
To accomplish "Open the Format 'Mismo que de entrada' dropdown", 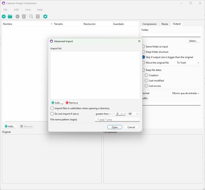I will point(185,93).
